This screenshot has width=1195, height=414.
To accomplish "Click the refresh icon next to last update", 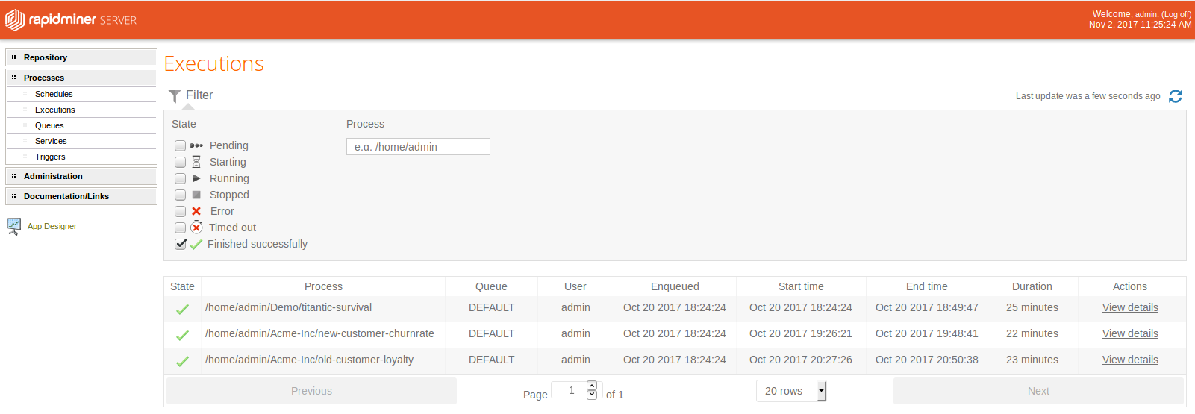I will click(x=1176, y=96).
